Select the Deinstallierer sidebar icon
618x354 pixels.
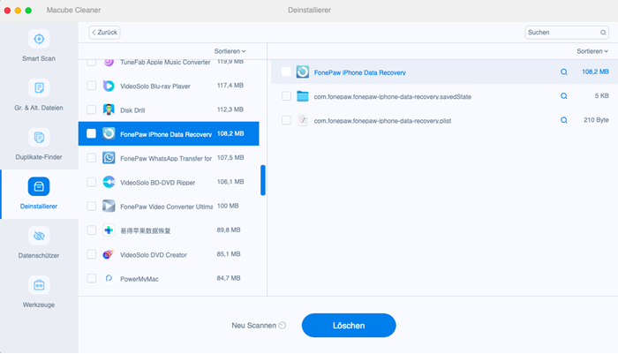tap(39, 186)
